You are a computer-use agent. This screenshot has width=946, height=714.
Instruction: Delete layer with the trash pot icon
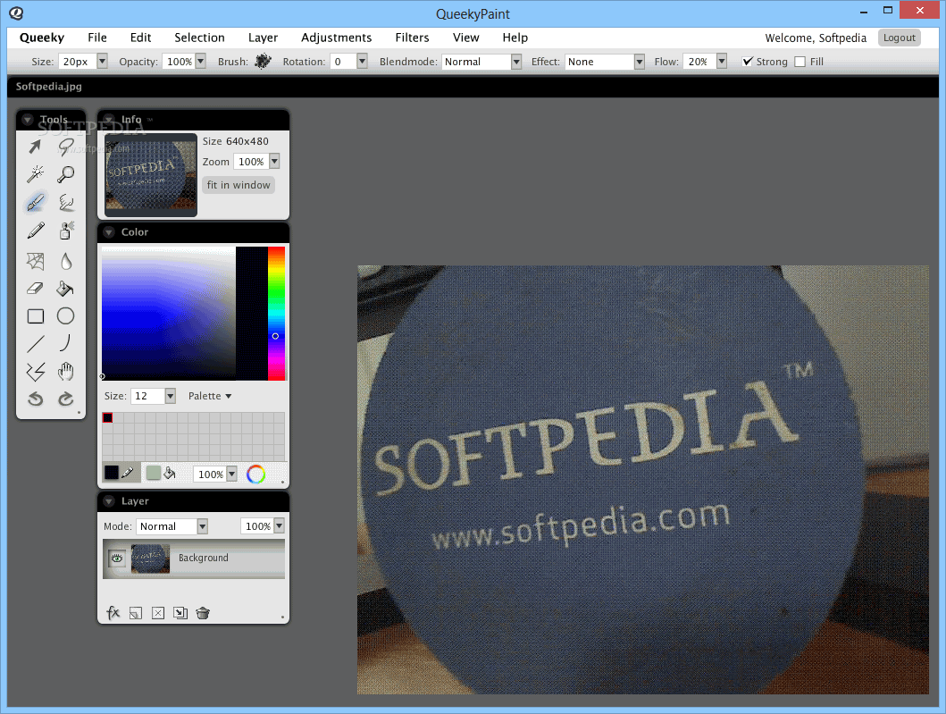pos(203,613)
